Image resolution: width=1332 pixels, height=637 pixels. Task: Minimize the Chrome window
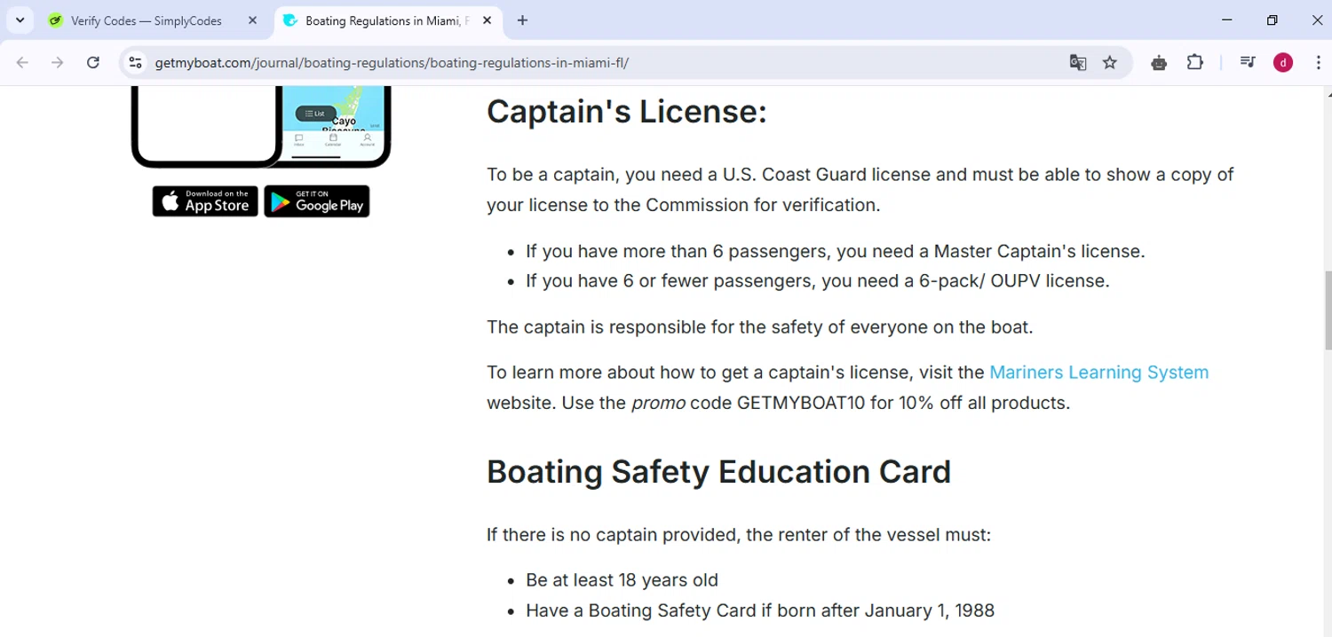(1227, 20)
